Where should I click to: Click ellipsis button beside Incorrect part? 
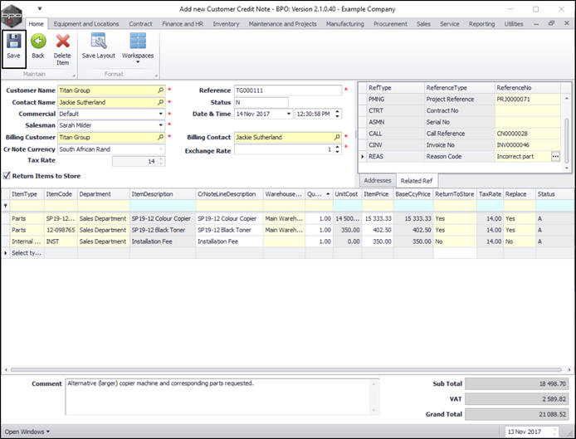point(555,157)
